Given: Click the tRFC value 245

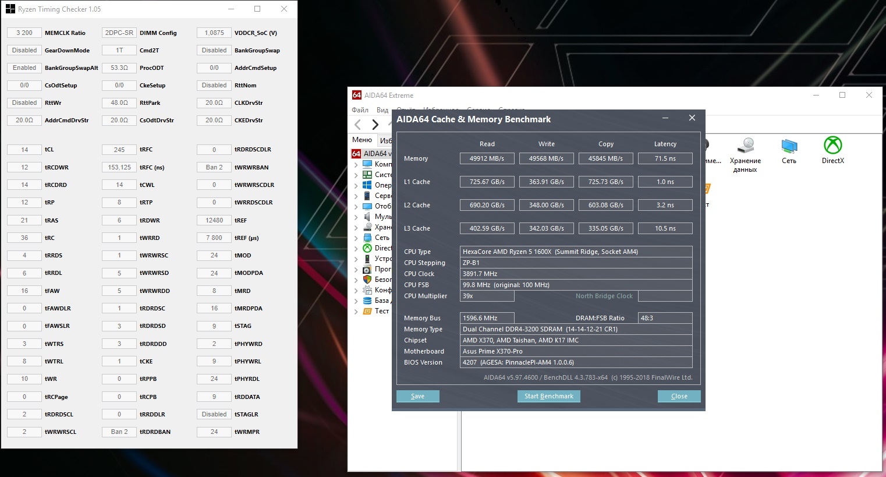Looking at the screenshot, I should point(119,150).
